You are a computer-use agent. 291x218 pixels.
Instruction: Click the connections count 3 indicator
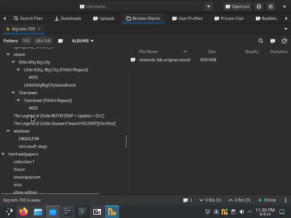pyautogui.click(x=188, y=200)
